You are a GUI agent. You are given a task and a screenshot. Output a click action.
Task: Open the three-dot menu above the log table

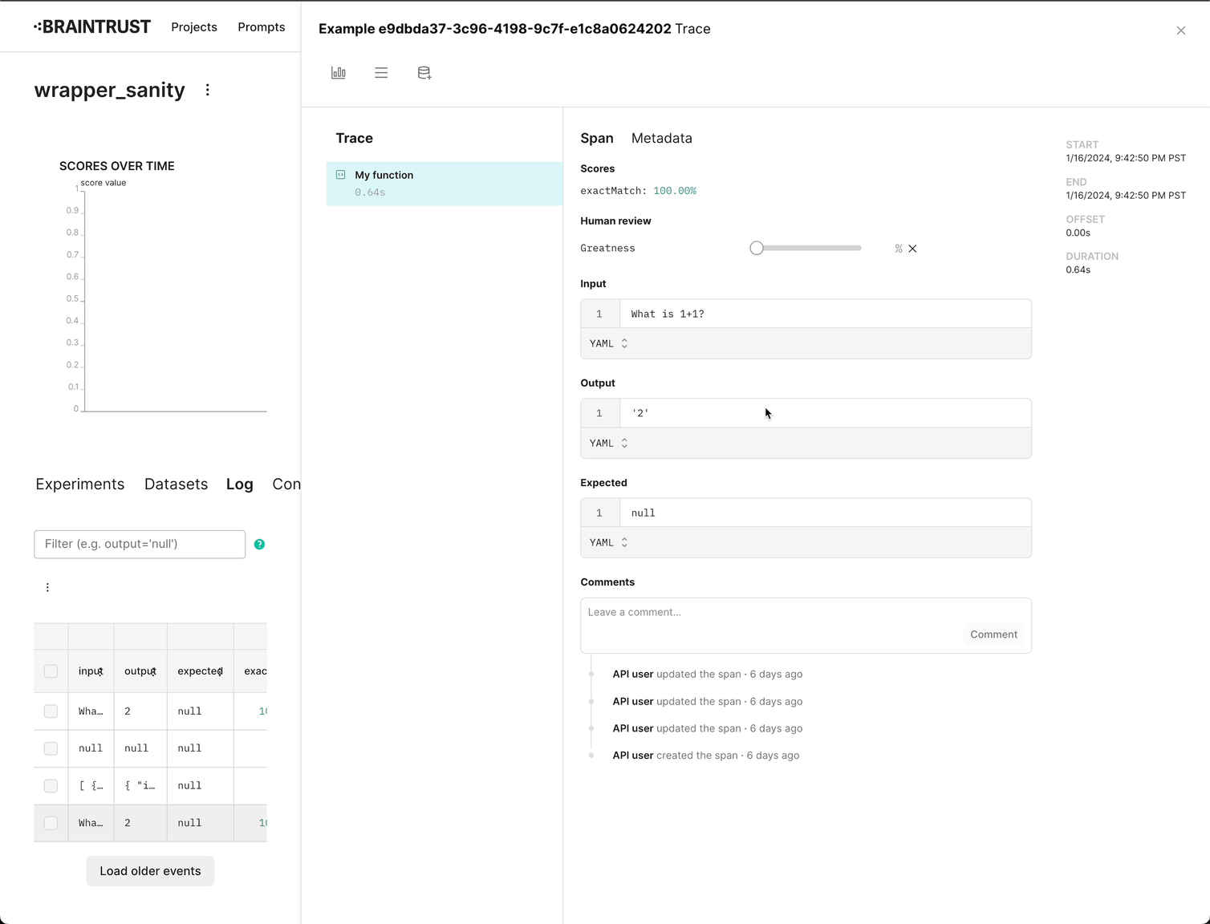pos(47,587)
